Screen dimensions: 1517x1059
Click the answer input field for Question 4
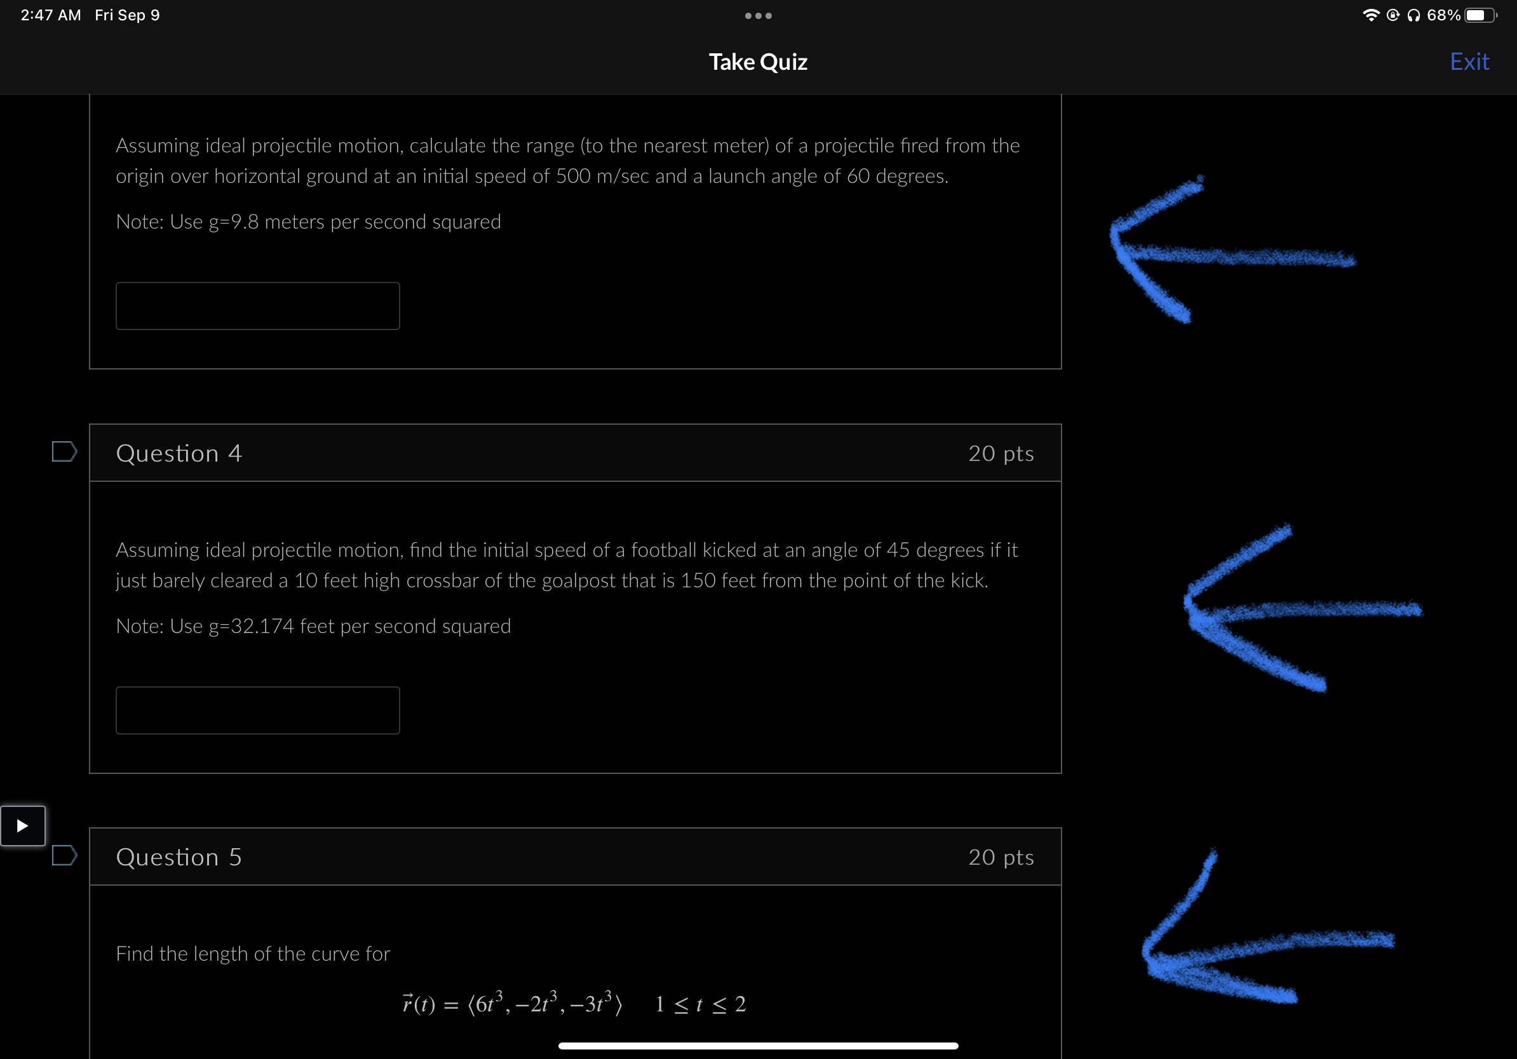click(x=258, y=709)
